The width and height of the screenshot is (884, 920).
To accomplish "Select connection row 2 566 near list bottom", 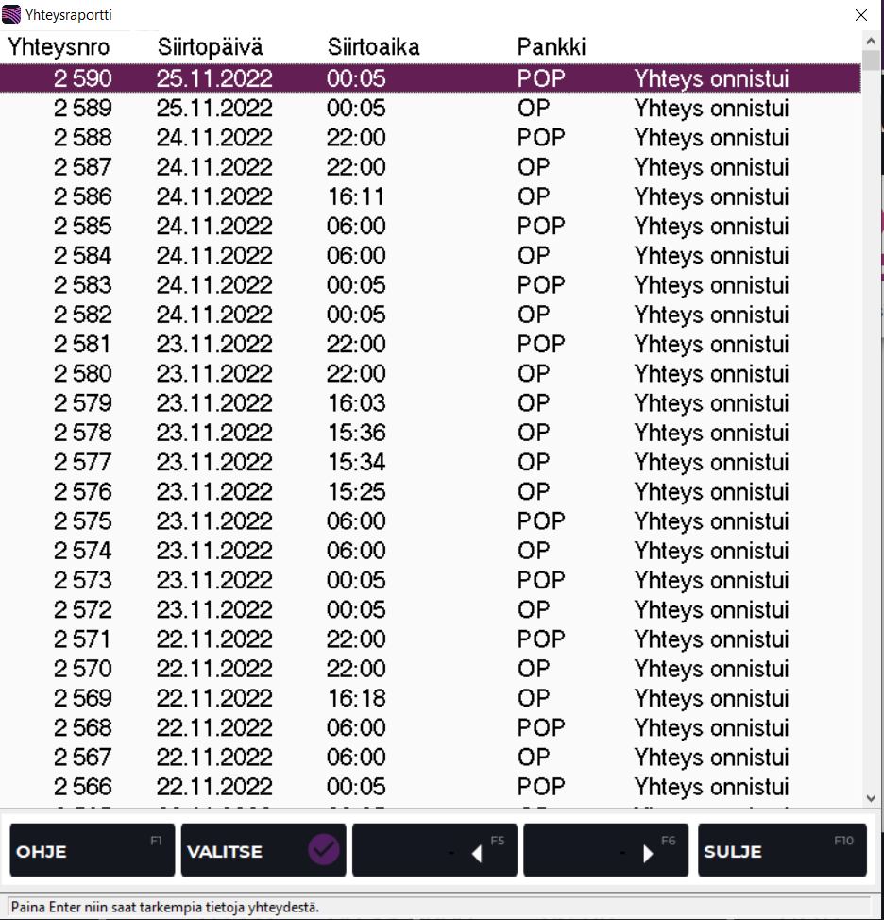I will (x=430, y=787).
